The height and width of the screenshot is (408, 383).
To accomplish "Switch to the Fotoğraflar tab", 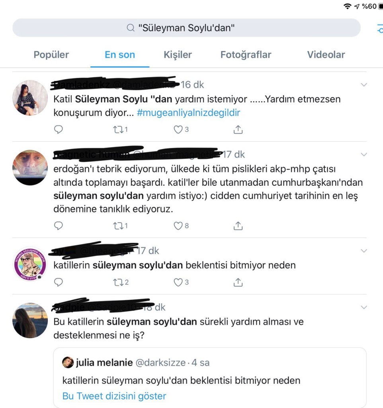I will [x=246, y=55].
